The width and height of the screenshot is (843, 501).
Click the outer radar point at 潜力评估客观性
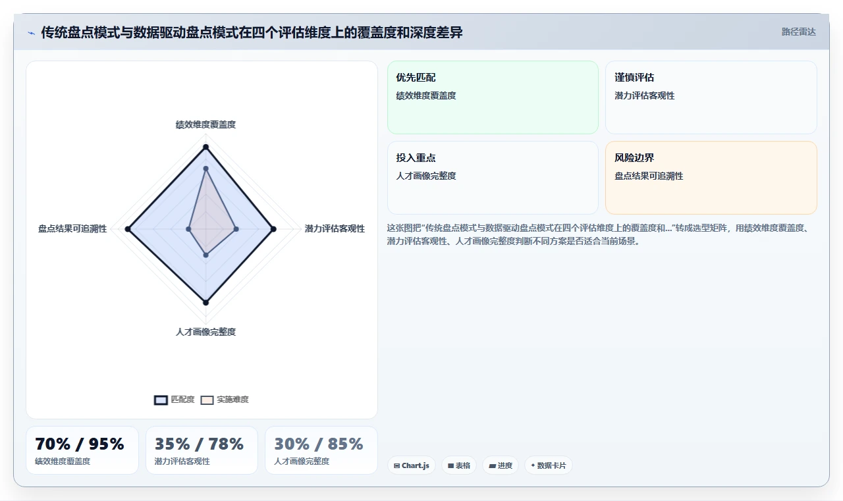click(x=273, y=229)
